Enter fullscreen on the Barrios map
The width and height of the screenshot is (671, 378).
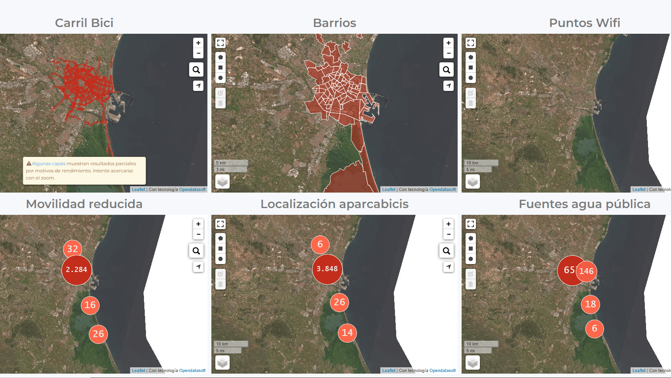220,43
